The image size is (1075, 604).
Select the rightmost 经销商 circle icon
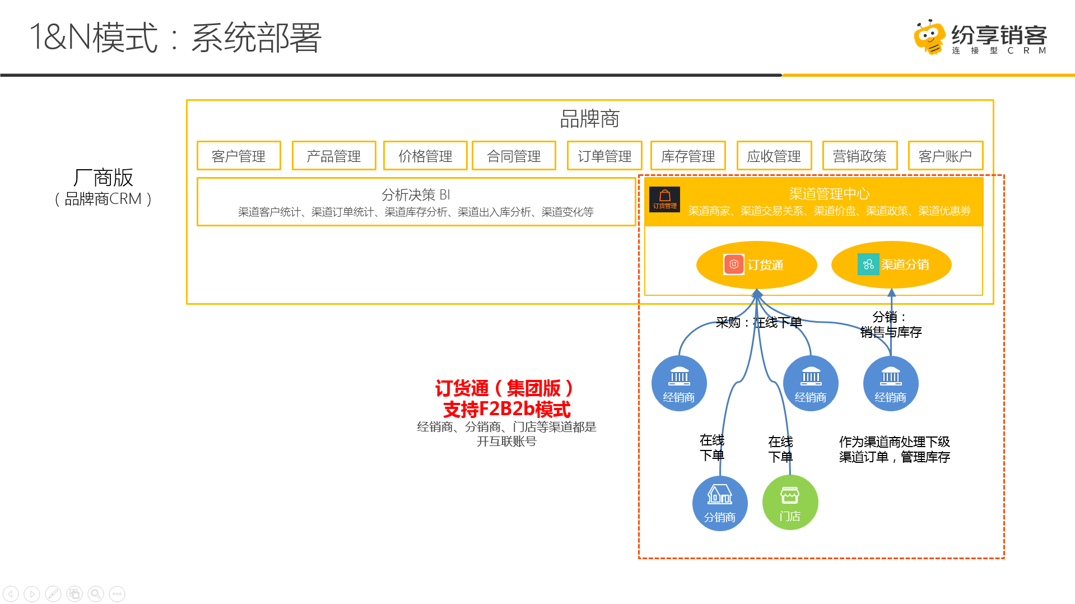coord(891,383)
